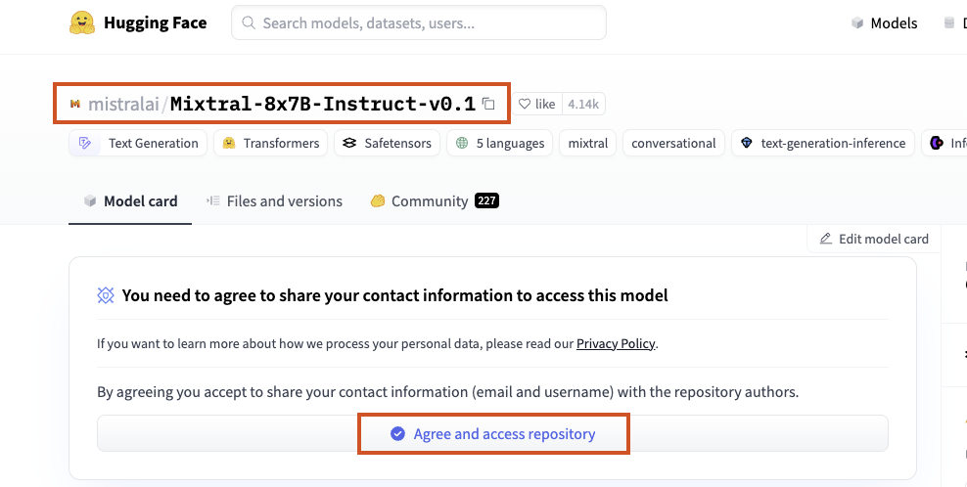Select the Safetensors tag
The width and height of the screenshot is (967, 487).
[387, 143]
